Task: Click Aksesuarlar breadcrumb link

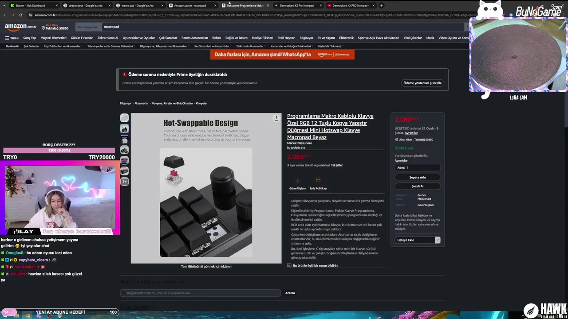Action: pos(142,103)
